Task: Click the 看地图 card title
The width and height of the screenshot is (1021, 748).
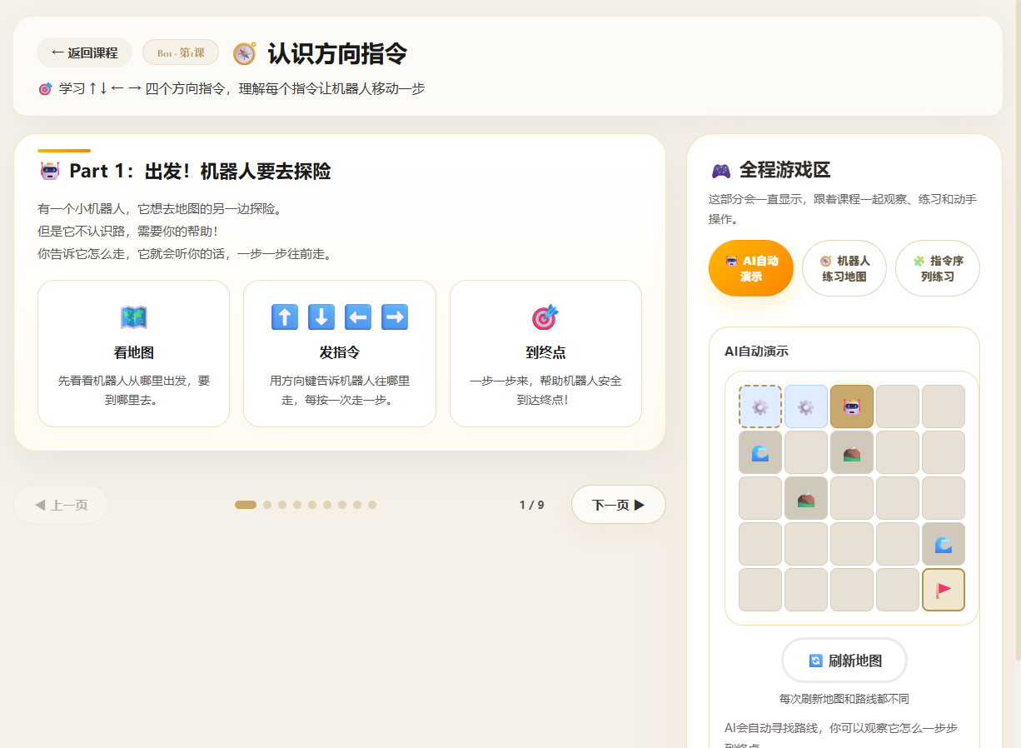Action: pyautogui.click(x=134, y=352)
